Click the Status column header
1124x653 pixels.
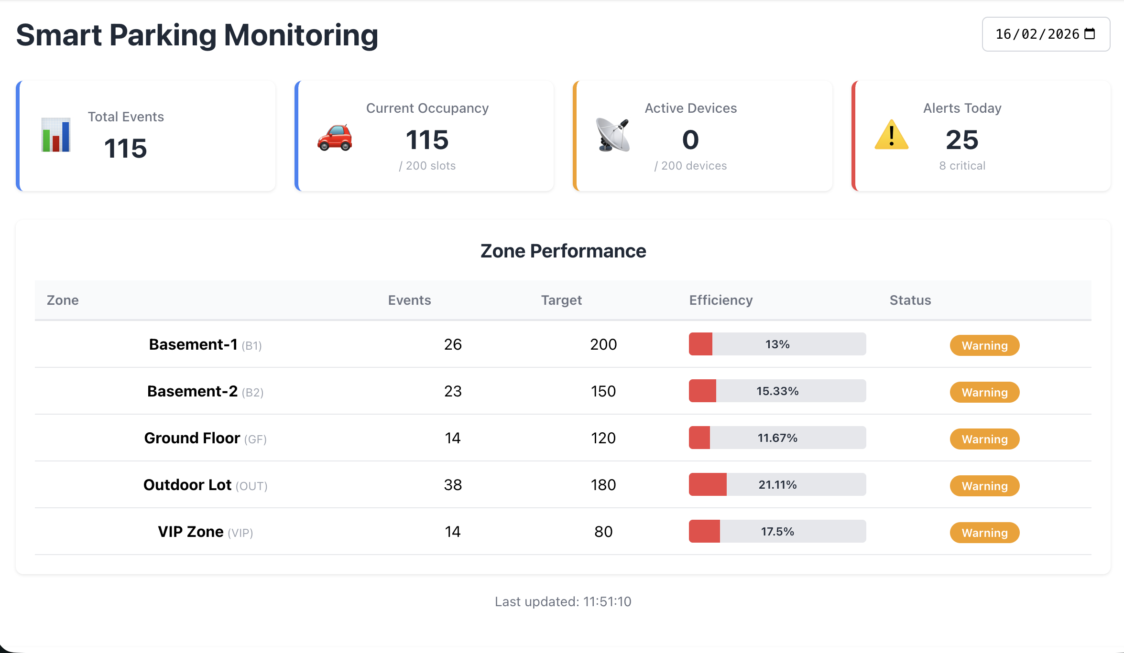pyautogui.click(x=910, y=300)
